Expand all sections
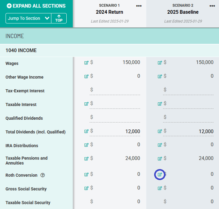The width and height of the screenshot is (219, 209). 36,6
